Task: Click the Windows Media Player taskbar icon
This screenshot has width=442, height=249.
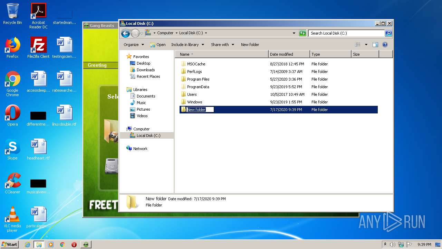Action: pyautogui.click(x=50, y=245)
